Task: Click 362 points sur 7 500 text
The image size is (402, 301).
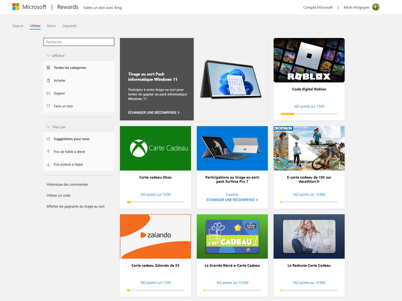Action: tap(155, 283)
